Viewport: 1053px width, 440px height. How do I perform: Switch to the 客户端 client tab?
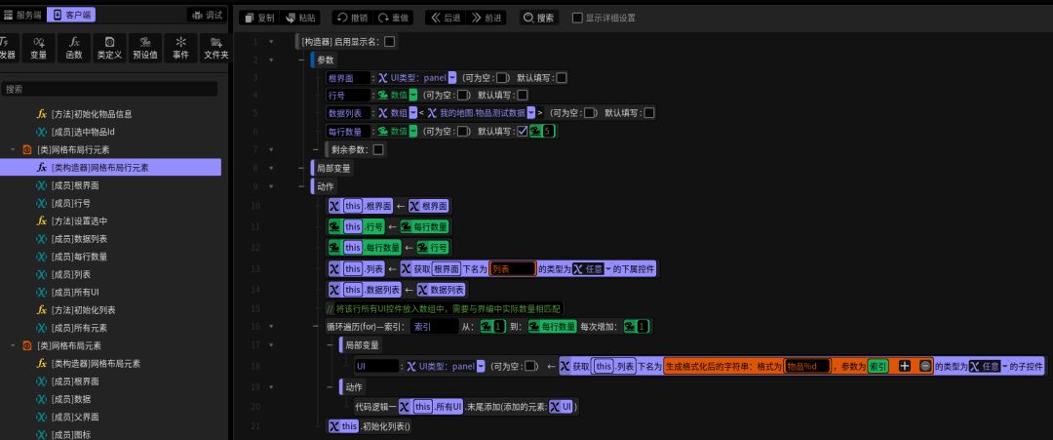point(71,15)
